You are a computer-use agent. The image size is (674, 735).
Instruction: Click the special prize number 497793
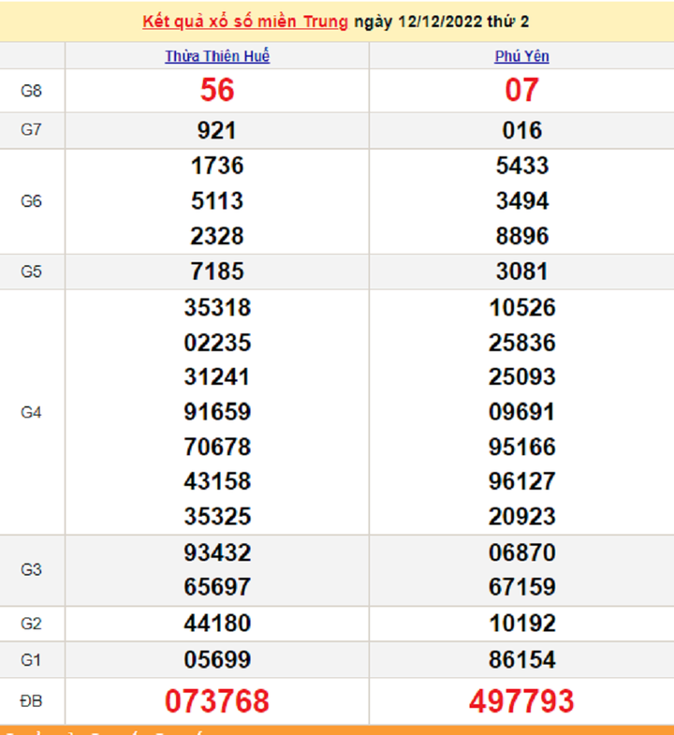[521, 700]
